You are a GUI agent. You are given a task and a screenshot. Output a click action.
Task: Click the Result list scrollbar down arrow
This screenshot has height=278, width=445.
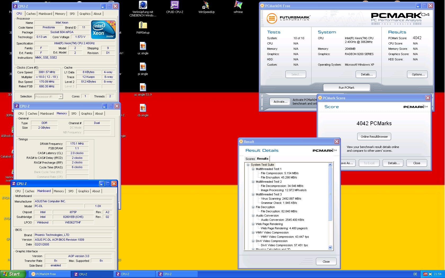click(x=330, y=248)
